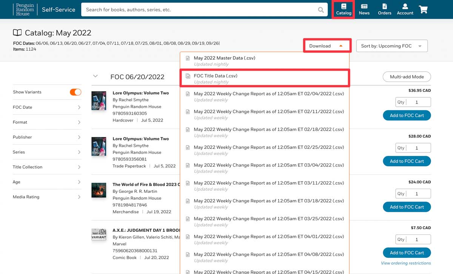Expand the Title Collection filter

tap(47, 167)
